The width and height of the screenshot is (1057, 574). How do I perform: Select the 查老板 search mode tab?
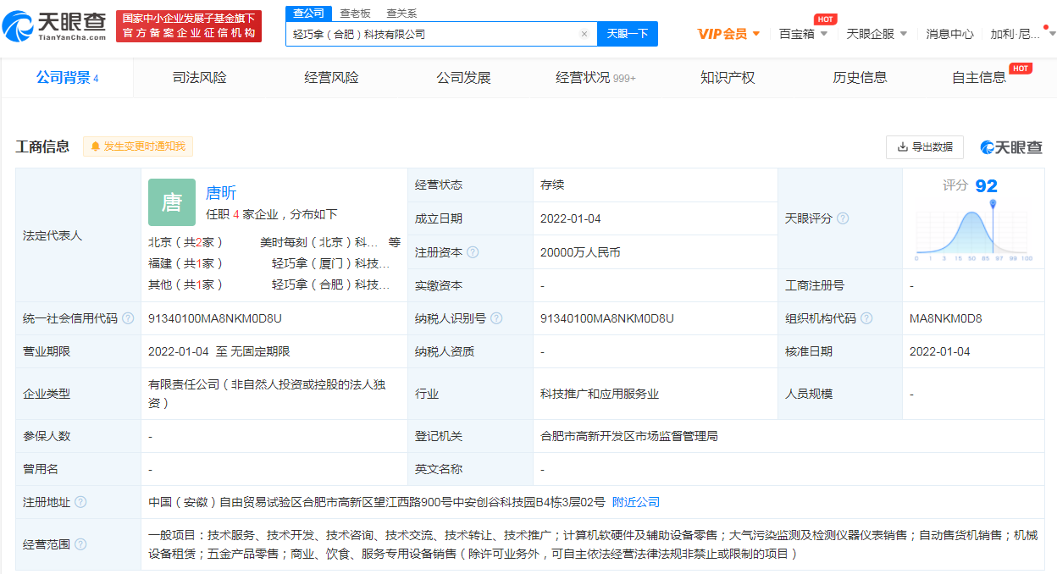coord(355,14)
